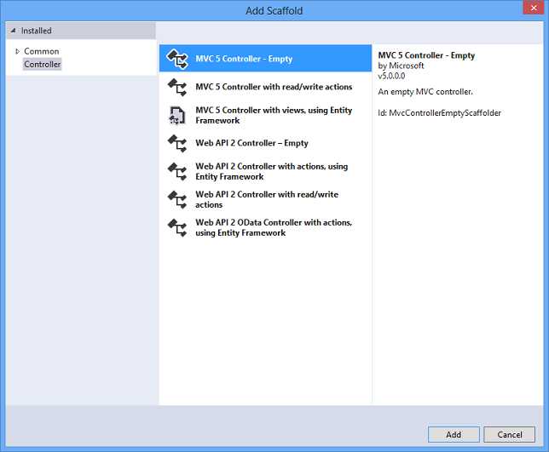Click icon for Web API 2 read/write actions
The image size is (549, 452).
[177, 199]
